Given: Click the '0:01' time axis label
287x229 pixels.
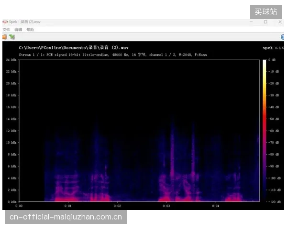Looking at the screenshot, I should tap(68, 206).
